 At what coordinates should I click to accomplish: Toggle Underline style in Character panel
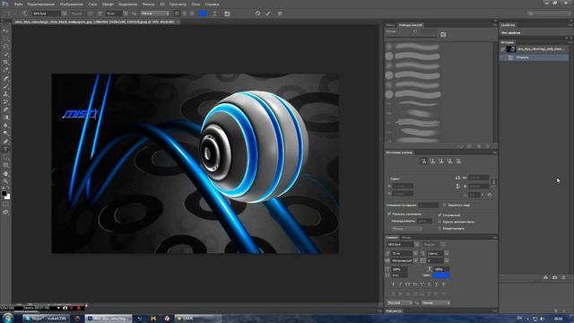pyautogui.click(x=437, y=284)
